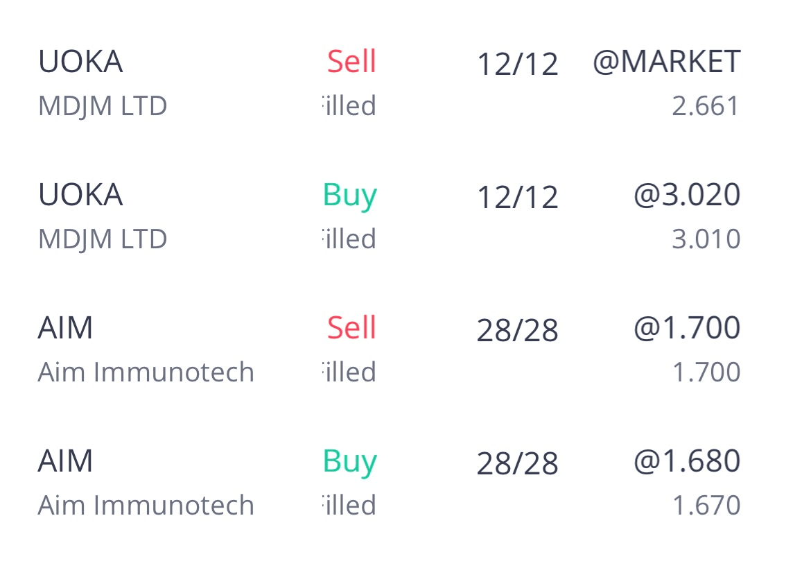
Task: Click Filled status under the AIM Sell label
Action: tap(349, 372)
